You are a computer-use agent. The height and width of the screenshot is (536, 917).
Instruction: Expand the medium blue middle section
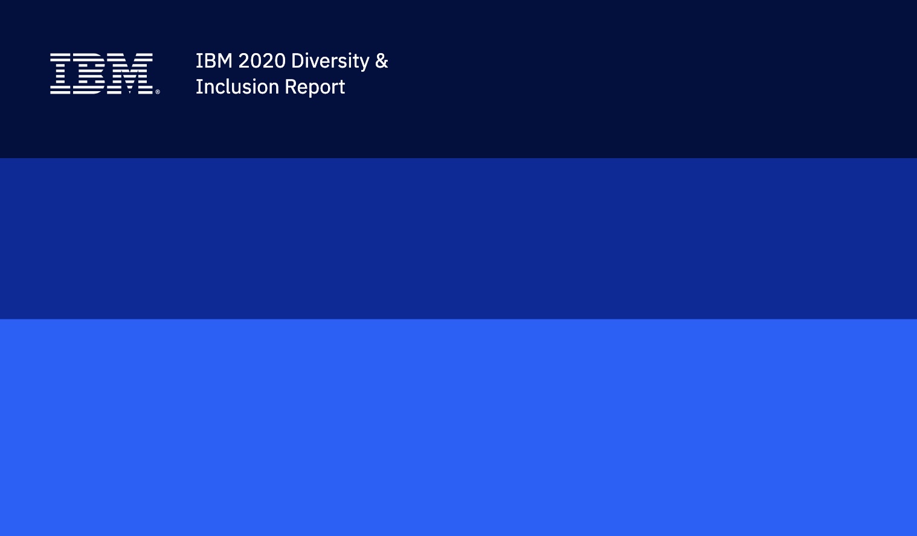[459, 238]
